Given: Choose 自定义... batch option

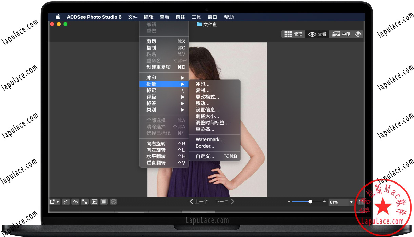Looking at the screenshot, I should [x=215, y=156].
